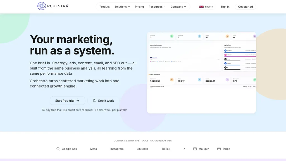Expand the Resources dropdown menu
The width and height of the screenshot is (286, 161).
point(157,7)
